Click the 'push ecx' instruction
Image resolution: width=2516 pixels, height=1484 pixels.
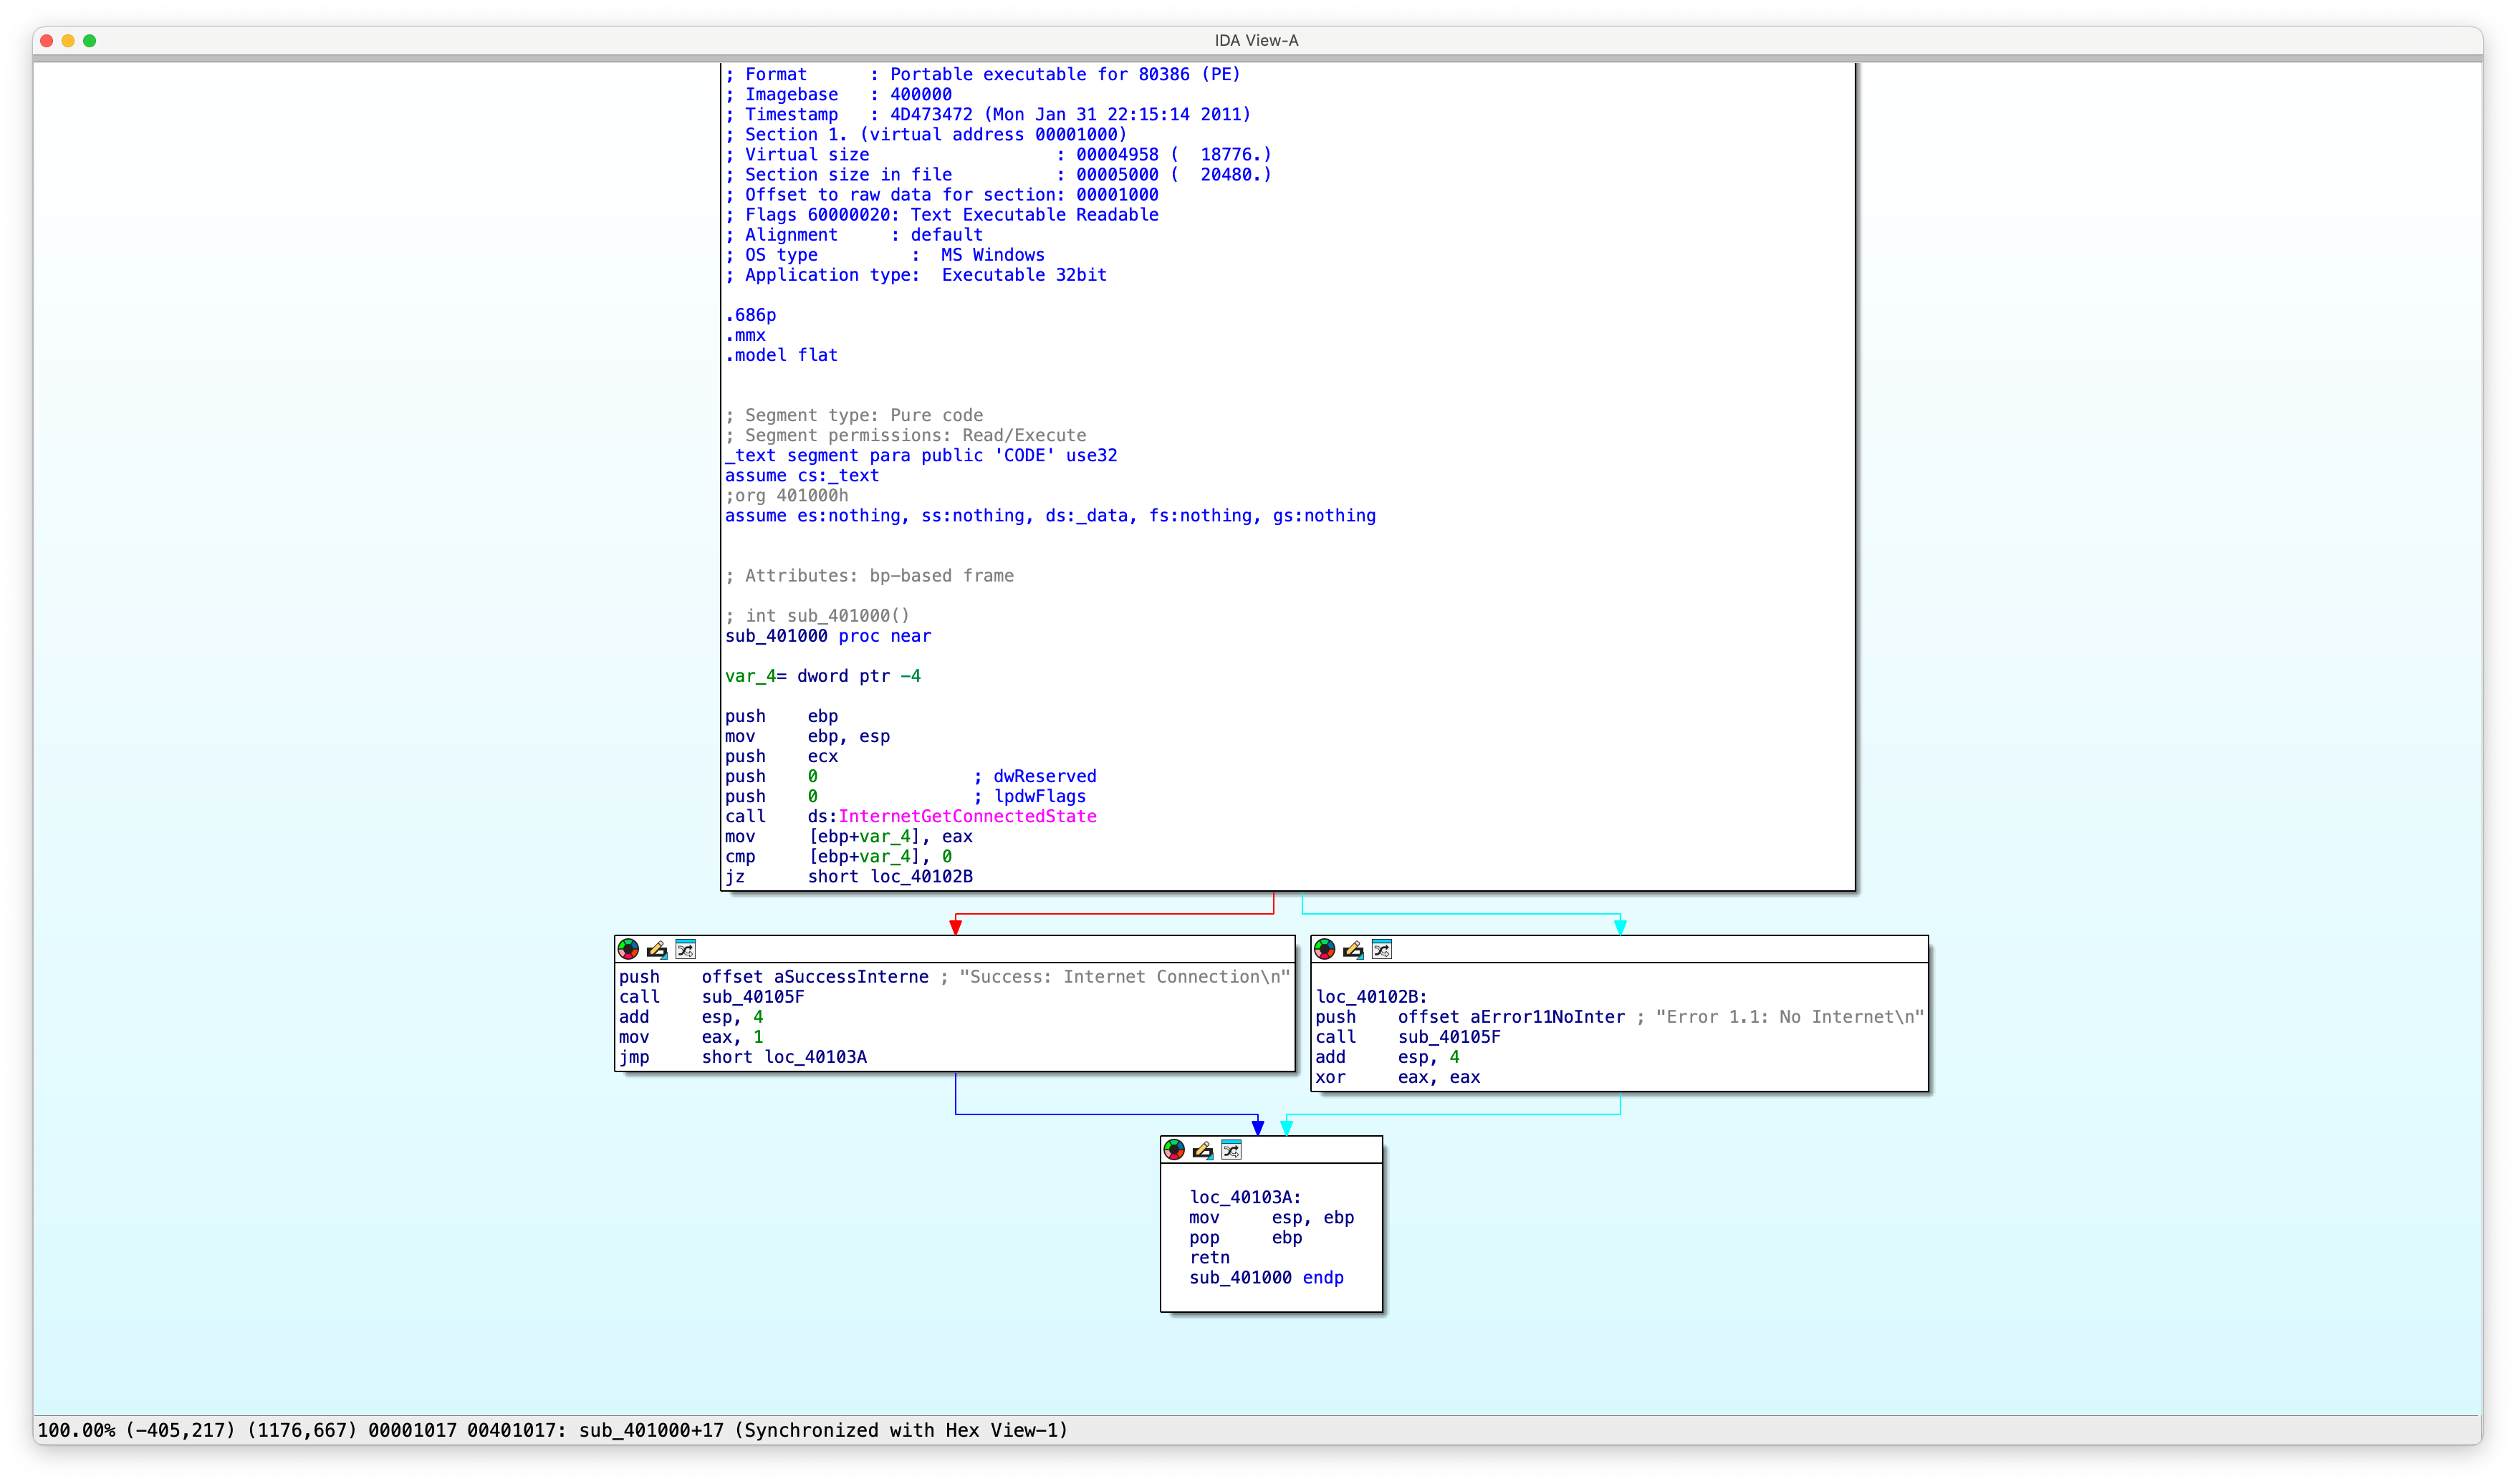coord(782,756)
